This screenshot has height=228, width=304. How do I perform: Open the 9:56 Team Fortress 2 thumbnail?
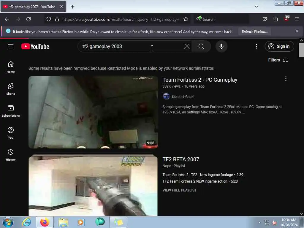93,112
